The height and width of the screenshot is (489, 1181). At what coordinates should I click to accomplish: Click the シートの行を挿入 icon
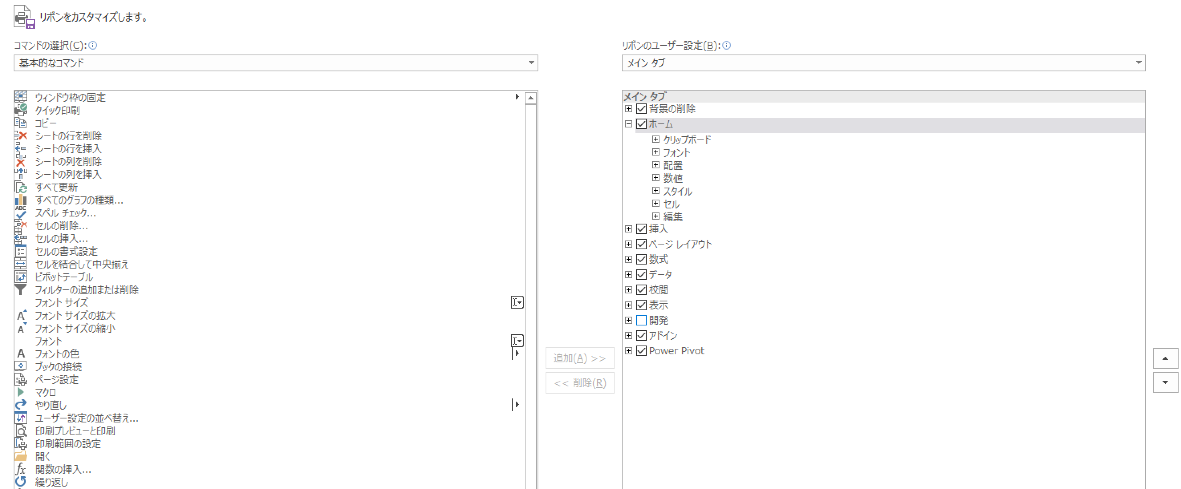click(20, 148)
